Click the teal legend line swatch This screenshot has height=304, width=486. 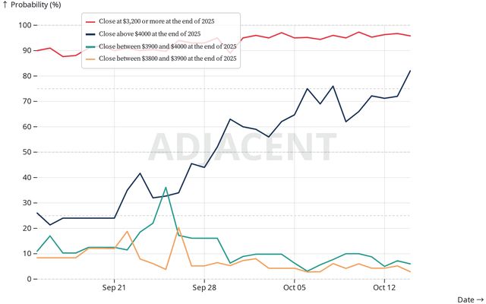(91, 46)
